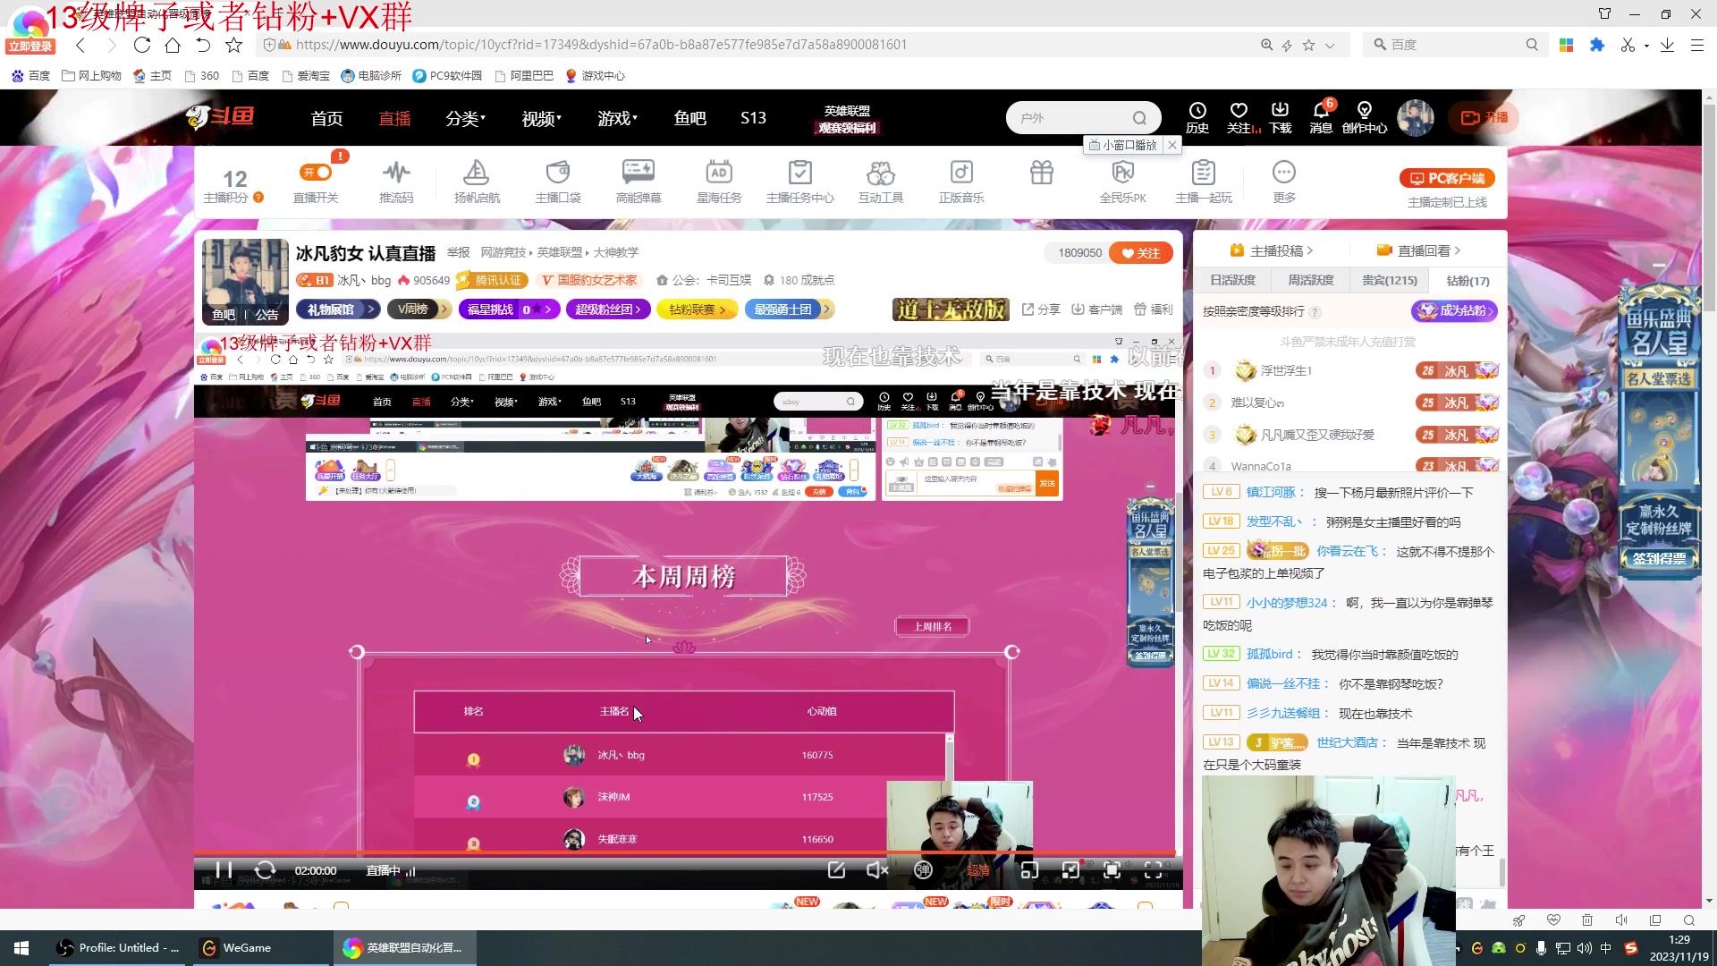Viewport: 1717px width, 966px height.
Task: Click the 开播 start streaming button
Action: tap(1485, 117)
